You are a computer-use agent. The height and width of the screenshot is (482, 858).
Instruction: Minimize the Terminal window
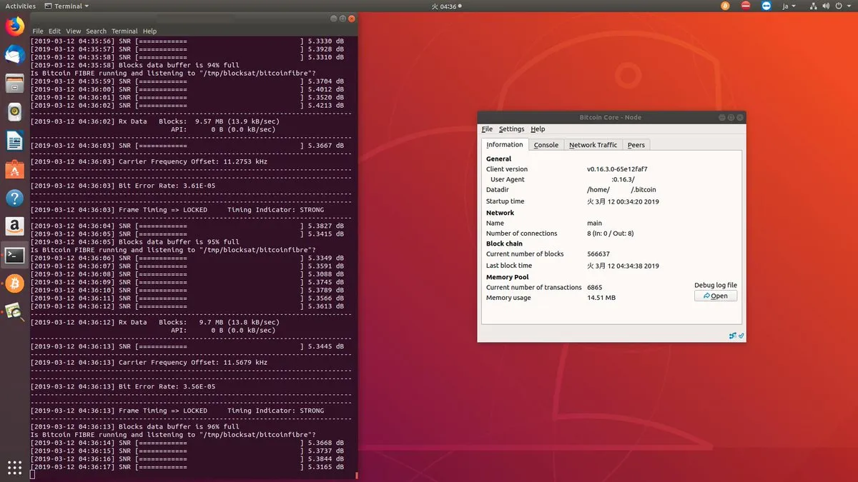[333, 19]
